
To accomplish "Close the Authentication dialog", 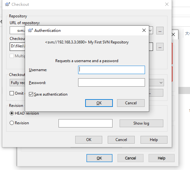I will point(144,30).
